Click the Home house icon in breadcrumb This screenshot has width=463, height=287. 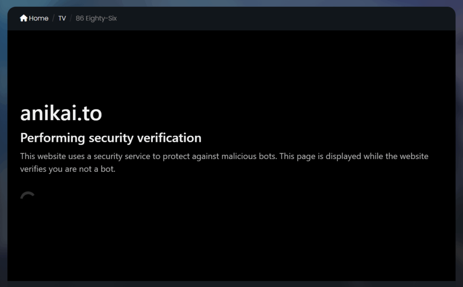click(24, 18)
